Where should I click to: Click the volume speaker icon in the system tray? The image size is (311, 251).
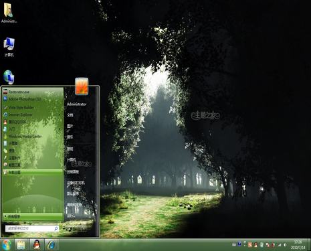(285, 245)
